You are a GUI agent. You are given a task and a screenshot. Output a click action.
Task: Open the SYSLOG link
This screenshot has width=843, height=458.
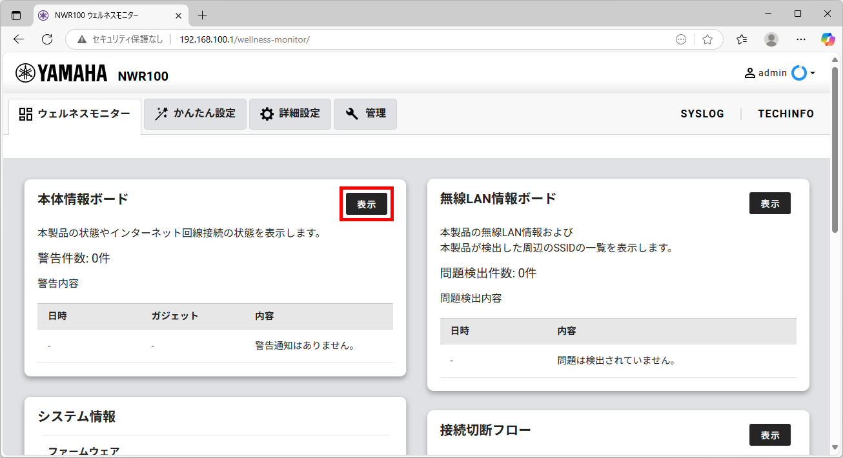coord(702,114)
